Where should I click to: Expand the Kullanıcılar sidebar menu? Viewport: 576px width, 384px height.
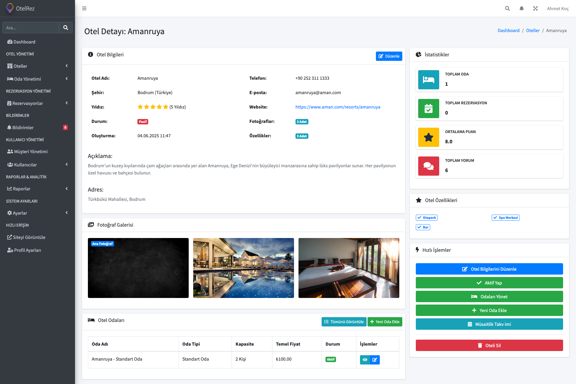37,165
